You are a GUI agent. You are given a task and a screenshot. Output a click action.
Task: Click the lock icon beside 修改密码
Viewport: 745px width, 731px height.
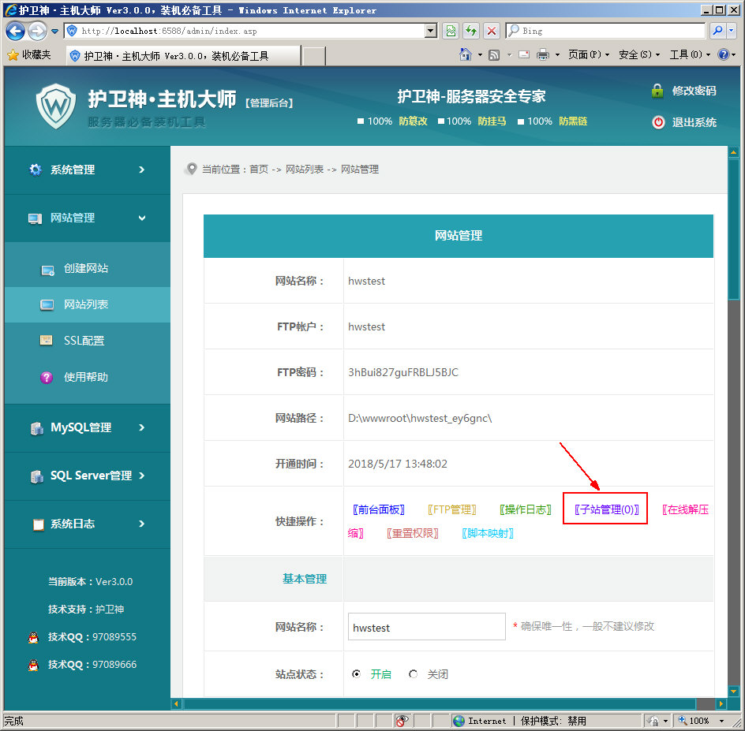pos(657,91)
